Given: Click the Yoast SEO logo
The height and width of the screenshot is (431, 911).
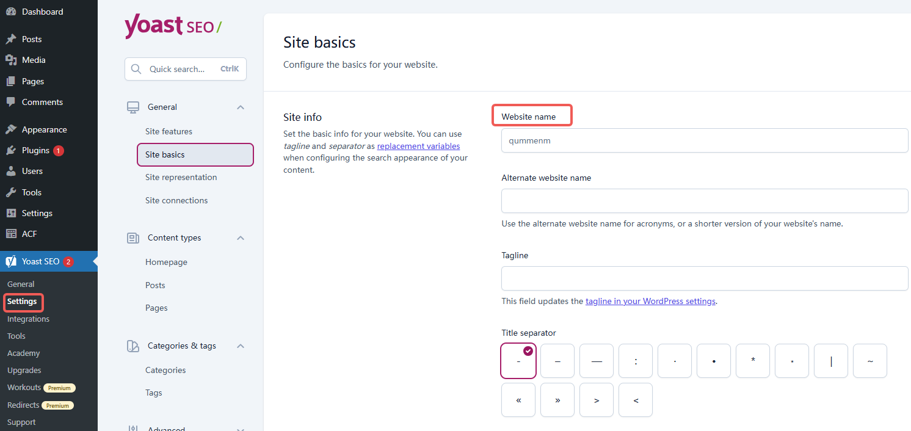Looking at the screenshot, I should (x=173, y=26).
